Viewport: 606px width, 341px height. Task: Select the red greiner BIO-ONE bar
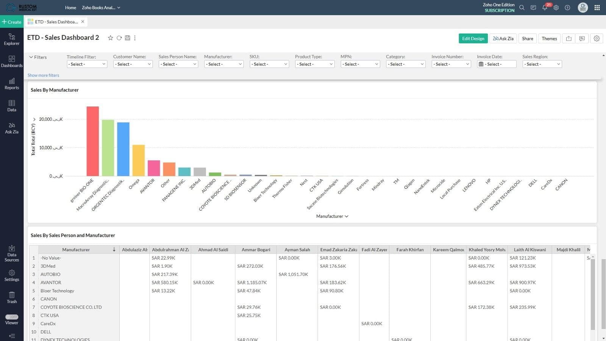click(x=93, y=141)
